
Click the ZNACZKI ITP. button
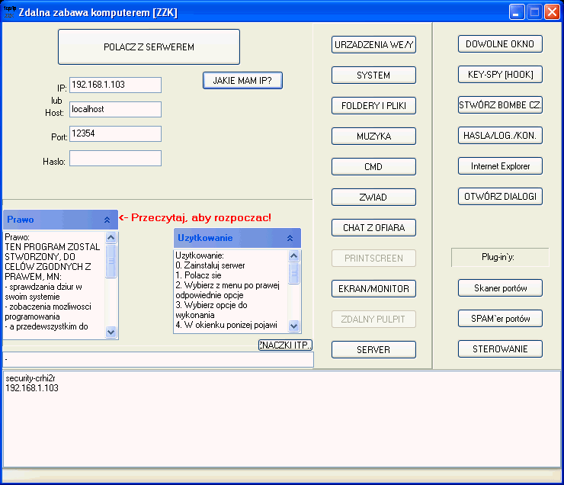(285, 345)
